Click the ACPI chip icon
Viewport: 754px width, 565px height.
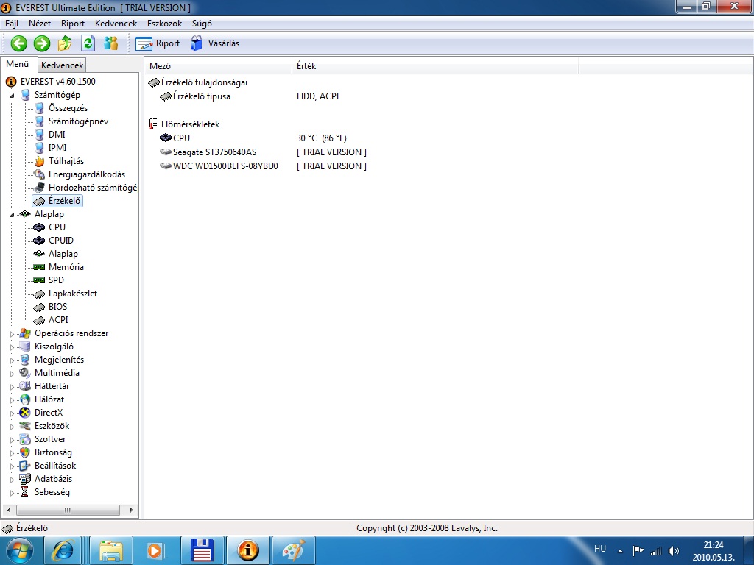pyautogui.click(x=40, y=320)
